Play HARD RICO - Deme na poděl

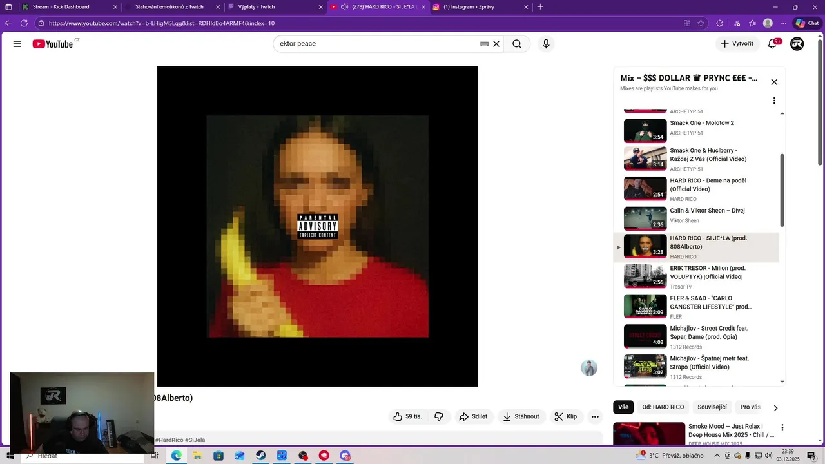(696, 189)
